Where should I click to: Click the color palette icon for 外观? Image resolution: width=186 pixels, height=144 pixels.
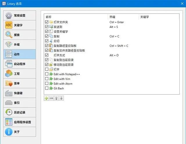point(9,44)
